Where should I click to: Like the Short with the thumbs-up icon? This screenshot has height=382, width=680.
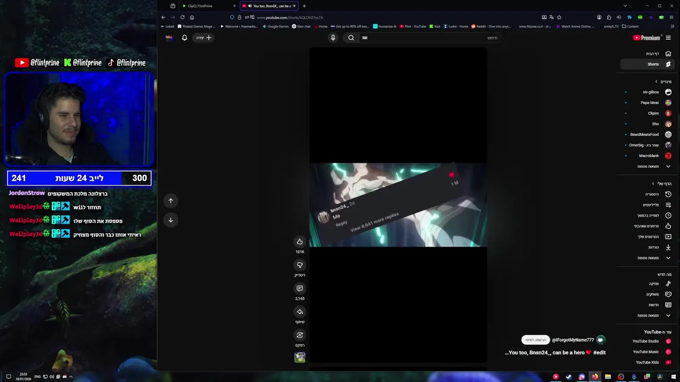click(300, 242)
